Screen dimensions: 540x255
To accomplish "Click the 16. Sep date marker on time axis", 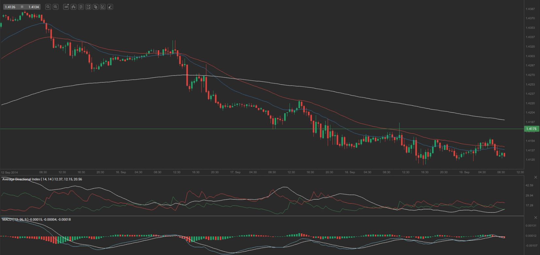I will tap(121, 172).
